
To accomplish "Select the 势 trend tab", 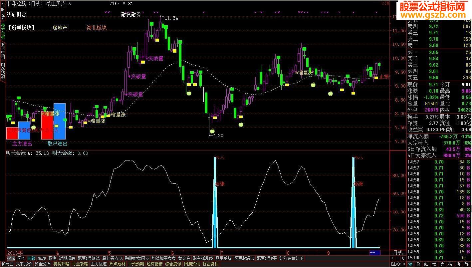I will (x=443, y=264).
